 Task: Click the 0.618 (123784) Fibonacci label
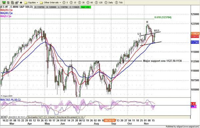coord(163,17)
